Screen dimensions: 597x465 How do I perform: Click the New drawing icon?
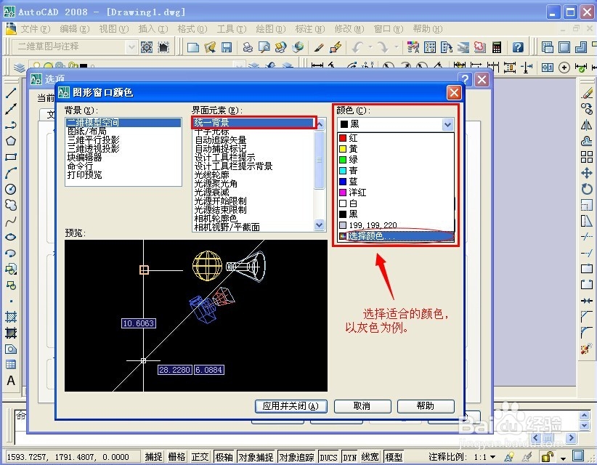click(x=193, y=47)
